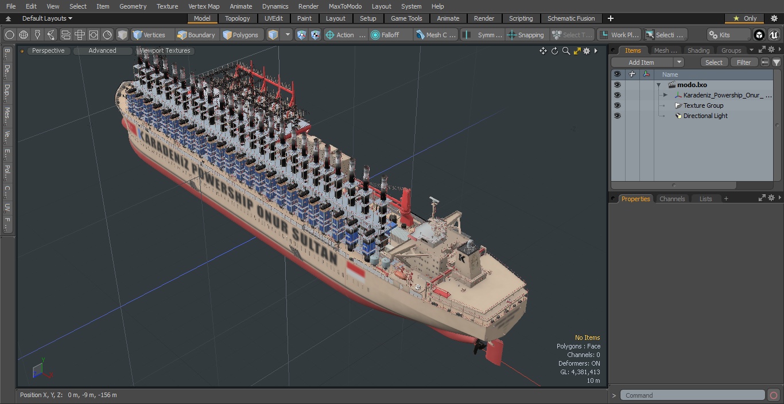The image size is (784, 404).
Task: Click the red record circle near Command
Action: tap(773, 395)
